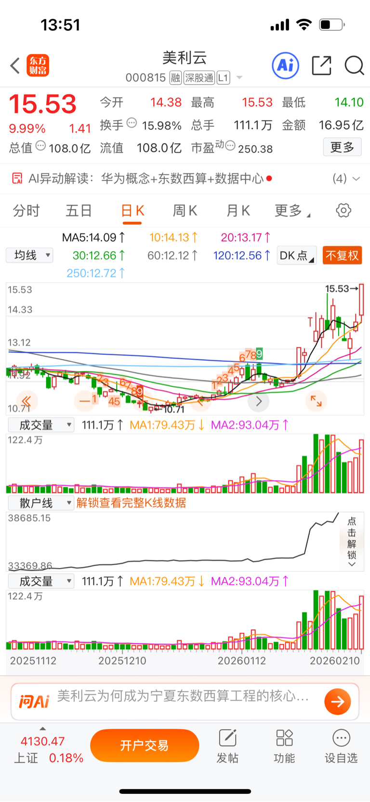Tap chart double-left jump arrow

pos(27,401)
